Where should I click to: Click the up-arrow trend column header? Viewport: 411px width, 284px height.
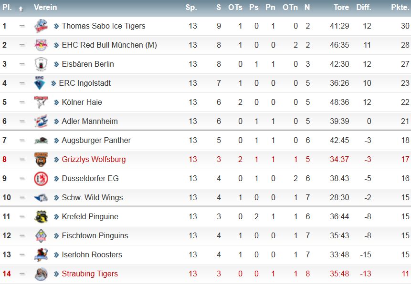21,9
